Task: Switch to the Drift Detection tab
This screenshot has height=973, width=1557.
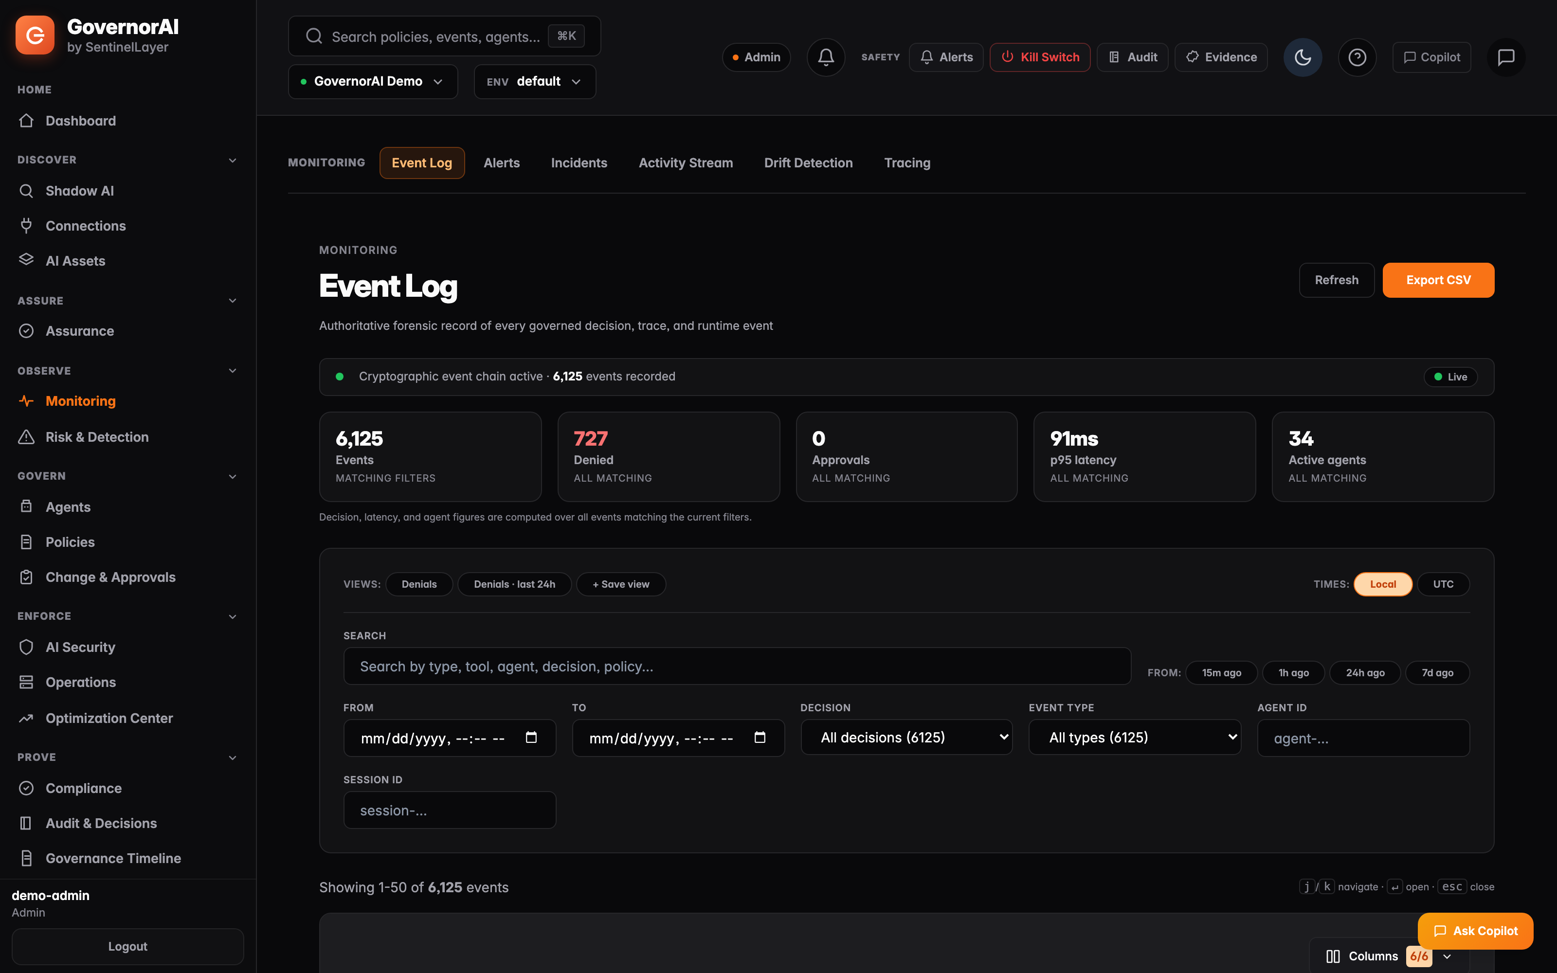Action: [x=809, y=163]
